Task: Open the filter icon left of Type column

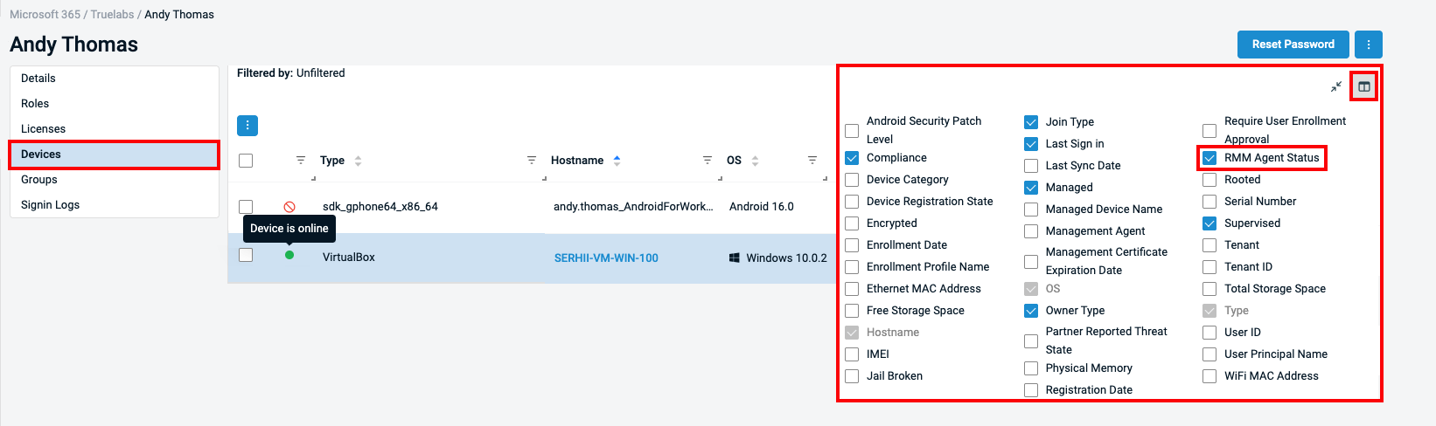Action: click(301, 161)
